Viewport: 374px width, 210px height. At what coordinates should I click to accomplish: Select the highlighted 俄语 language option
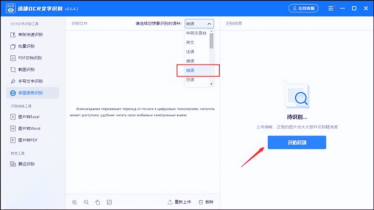coord(190,70)
